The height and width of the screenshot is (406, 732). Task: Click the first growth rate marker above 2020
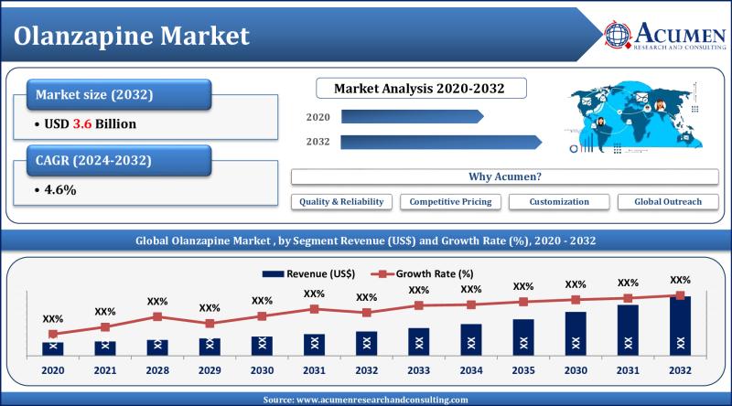click(x=53, y=334)
